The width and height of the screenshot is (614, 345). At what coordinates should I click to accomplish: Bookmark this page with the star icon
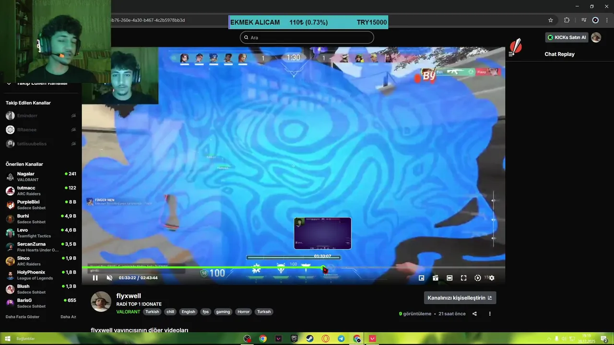tap(551, 20)
